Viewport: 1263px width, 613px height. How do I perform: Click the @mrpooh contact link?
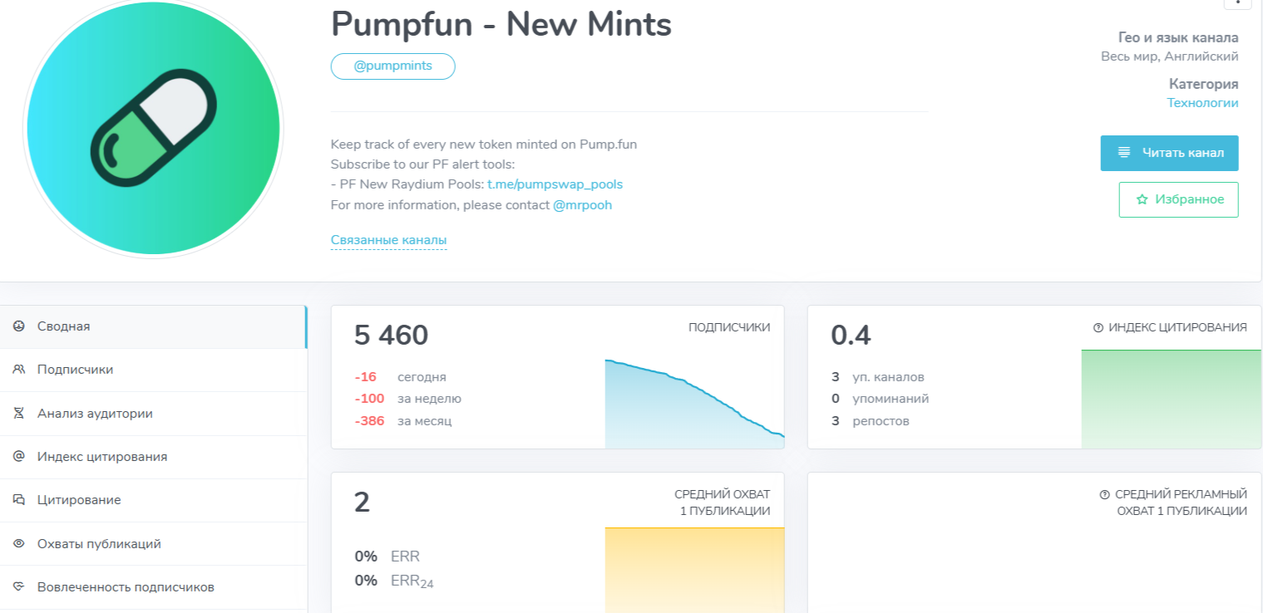(x=582, y=204)
